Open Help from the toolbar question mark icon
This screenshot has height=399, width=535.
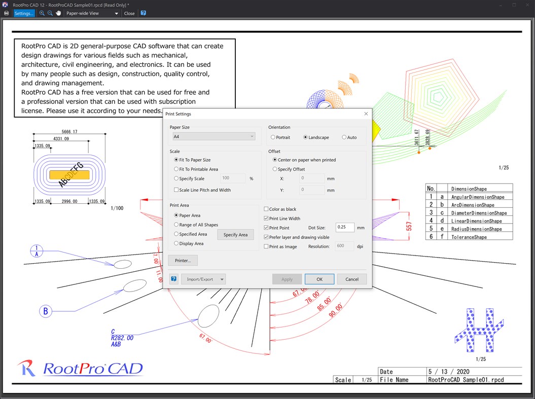click(x=144, y=13)
